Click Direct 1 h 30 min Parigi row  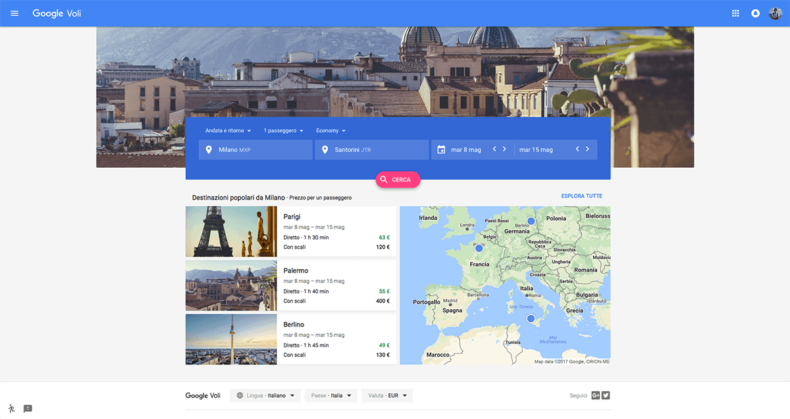tap(336, 237)
